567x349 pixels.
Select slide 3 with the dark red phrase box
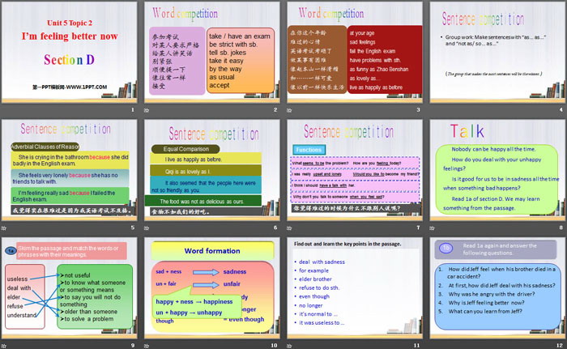click(x=353, y=57)
